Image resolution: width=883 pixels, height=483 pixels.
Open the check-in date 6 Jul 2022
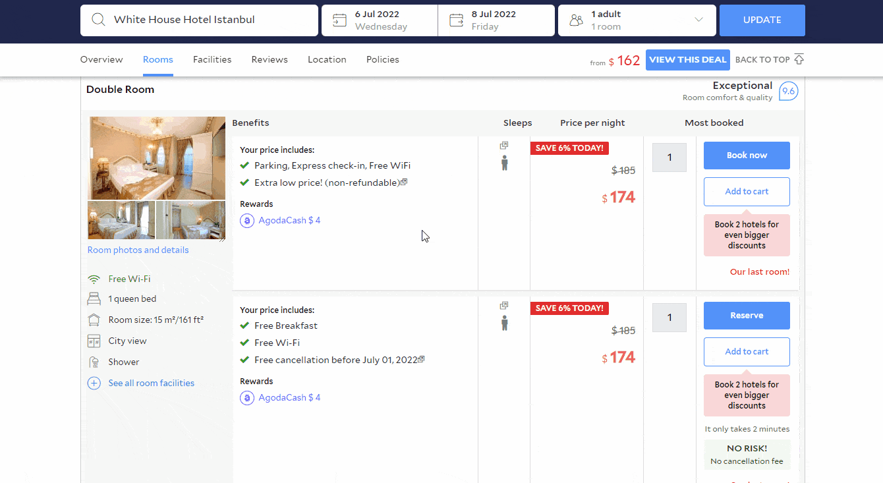380,20
